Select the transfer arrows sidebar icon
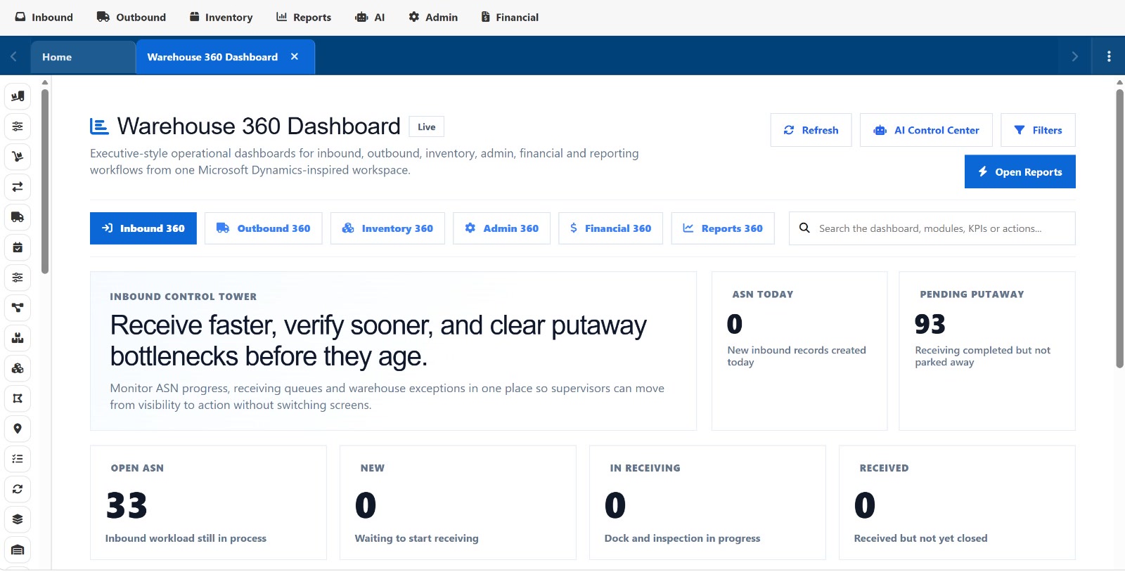Screen dimensions: 1125x572 click(18, 187)
